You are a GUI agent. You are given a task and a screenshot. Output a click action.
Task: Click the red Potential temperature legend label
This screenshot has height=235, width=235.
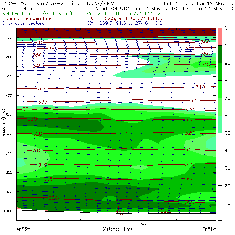coord(27,18)
